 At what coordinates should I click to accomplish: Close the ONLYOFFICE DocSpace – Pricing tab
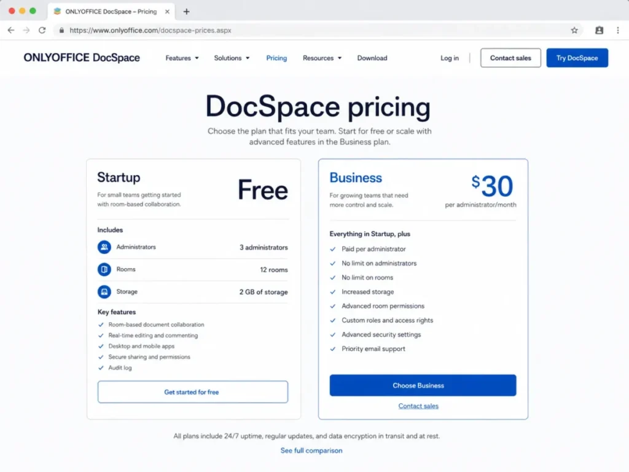point(167,12)
